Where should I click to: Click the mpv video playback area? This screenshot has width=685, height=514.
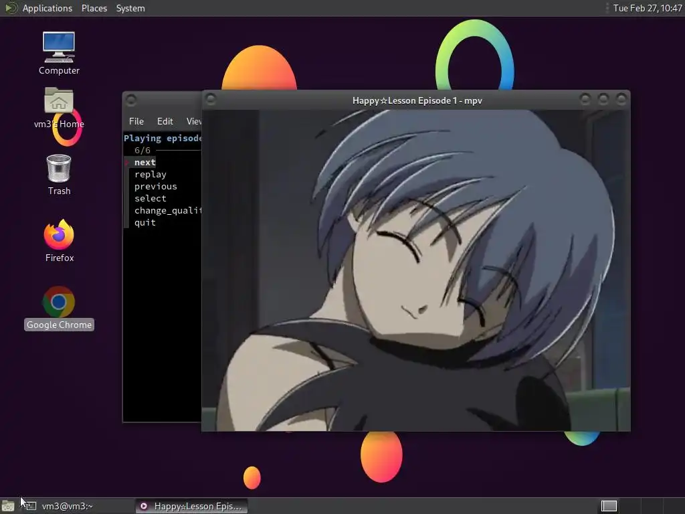(x=416, y=270)
